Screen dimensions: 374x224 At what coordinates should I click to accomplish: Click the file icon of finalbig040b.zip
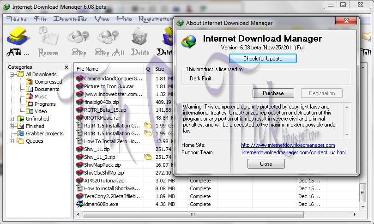[80, 102]
